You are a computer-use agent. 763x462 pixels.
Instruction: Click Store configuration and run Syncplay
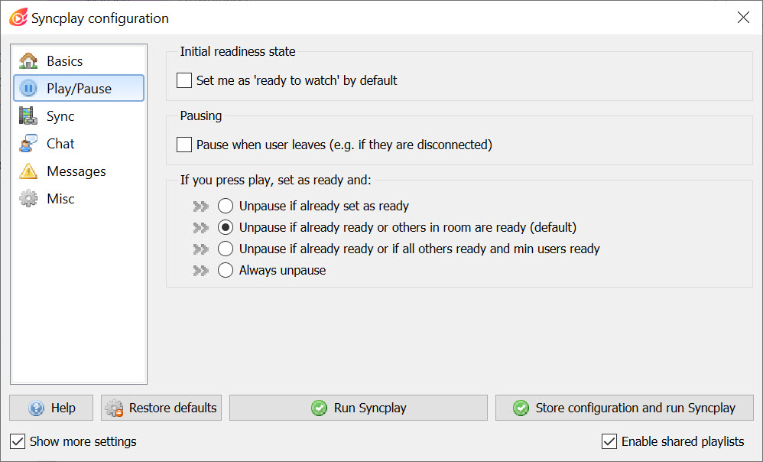(625, 408)
